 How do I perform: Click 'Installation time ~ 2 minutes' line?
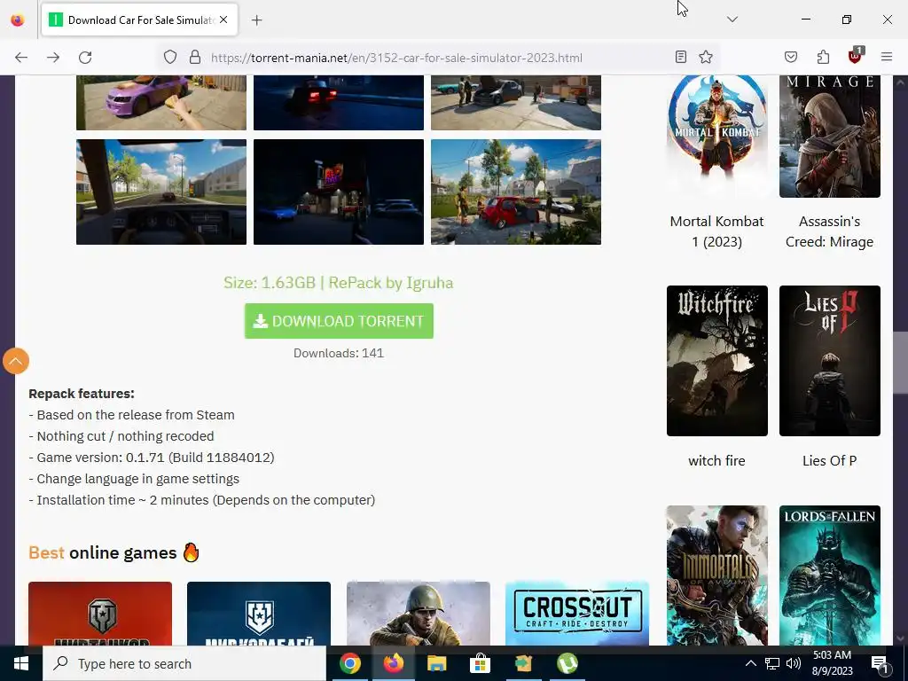(x=202, y=500)
